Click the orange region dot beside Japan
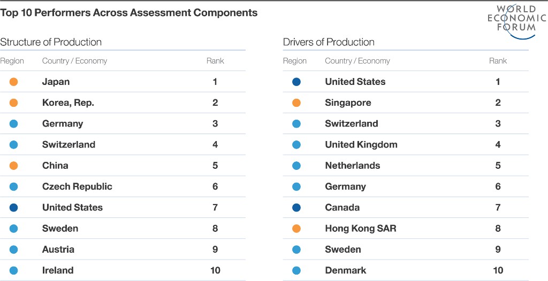This screenshot has width=548, height=281. click(x=13, y=82)
